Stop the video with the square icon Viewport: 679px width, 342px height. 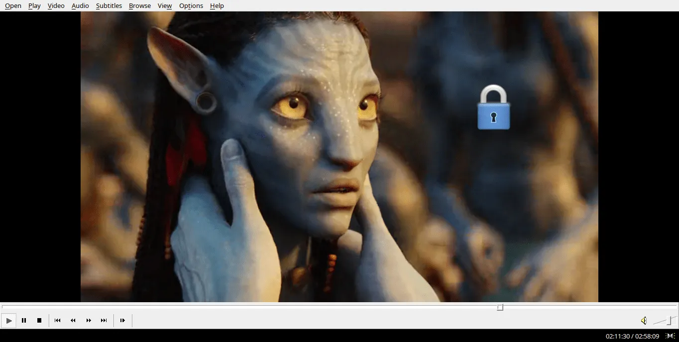[39, 321]
